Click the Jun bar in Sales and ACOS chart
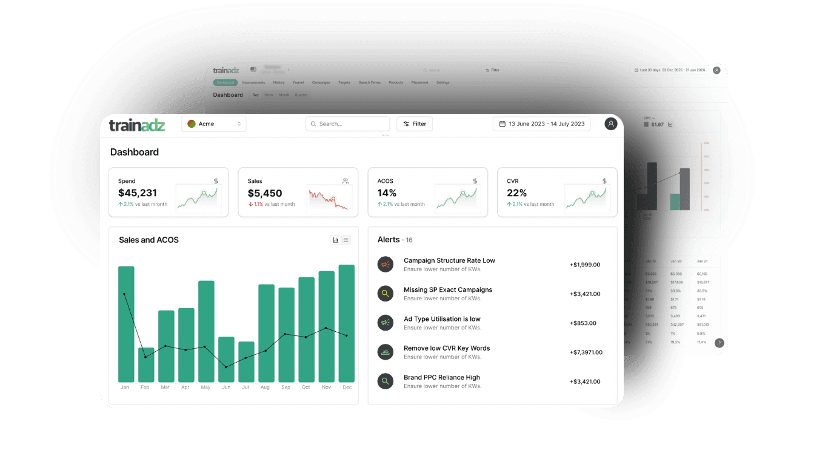Screen dimensions: 828x465 226,359
